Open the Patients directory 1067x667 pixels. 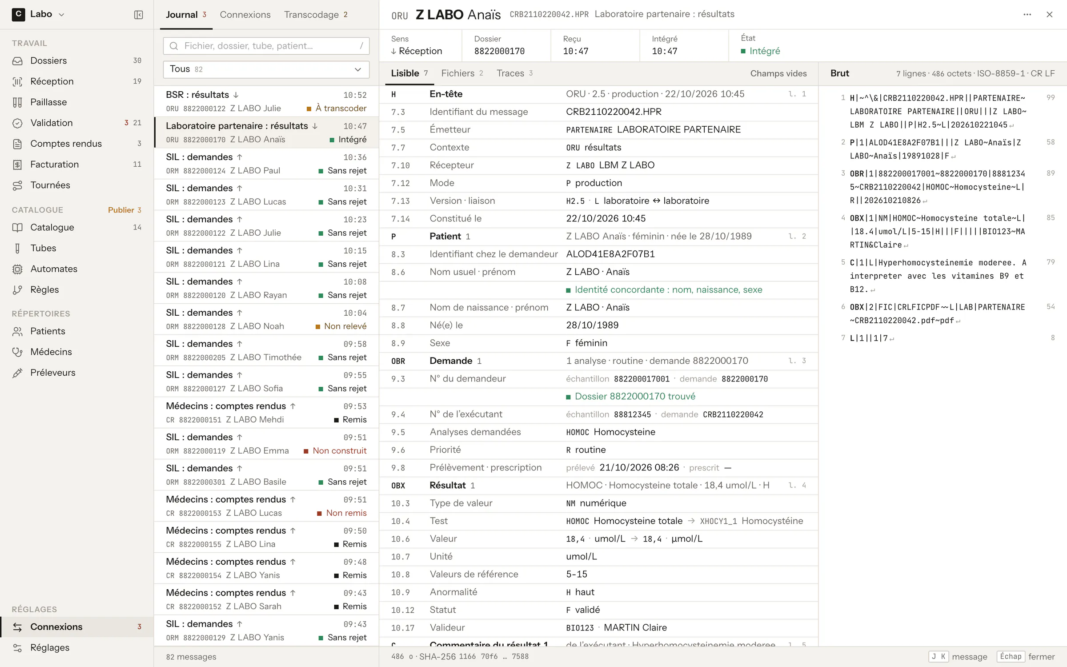[x=76, y=331]
